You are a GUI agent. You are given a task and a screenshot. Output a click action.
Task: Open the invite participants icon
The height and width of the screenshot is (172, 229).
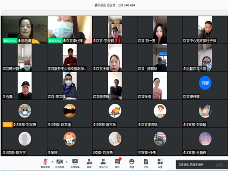pos(89,163)
